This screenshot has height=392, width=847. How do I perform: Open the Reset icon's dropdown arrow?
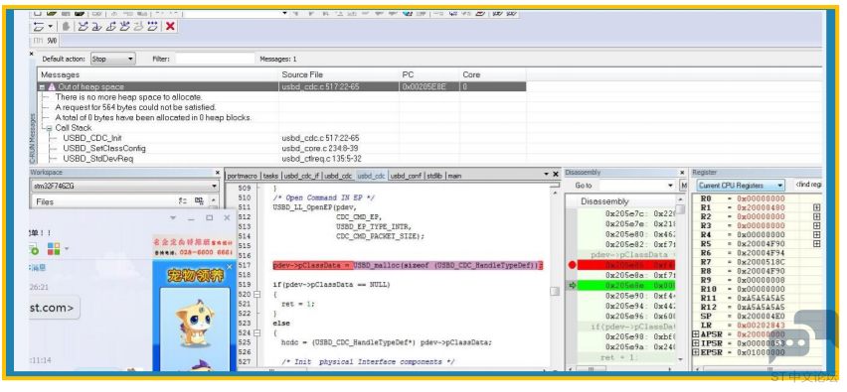point(51,26)
